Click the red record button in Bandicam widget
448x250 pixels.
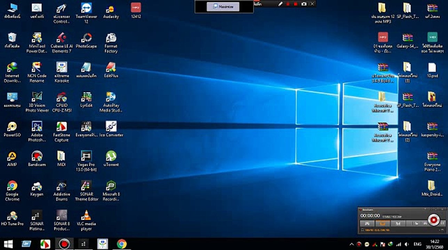pyautogui.click(x=433, y=220)
